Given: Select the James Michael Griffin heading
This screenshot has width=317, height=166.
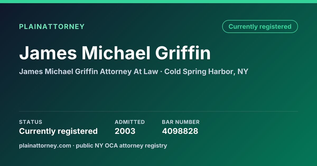Looking at the screenshot, I should [x=115, y=53].
